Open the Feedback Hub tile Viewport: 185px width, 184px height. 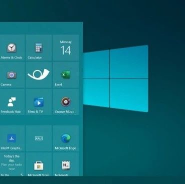pyautogui.click(x=12, y=102)
